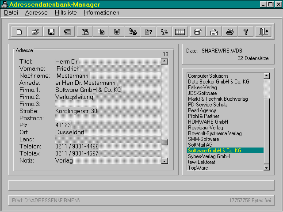Click the clipboard paste icon
Viewport: 283px width, 212px height.
(85, 31)
